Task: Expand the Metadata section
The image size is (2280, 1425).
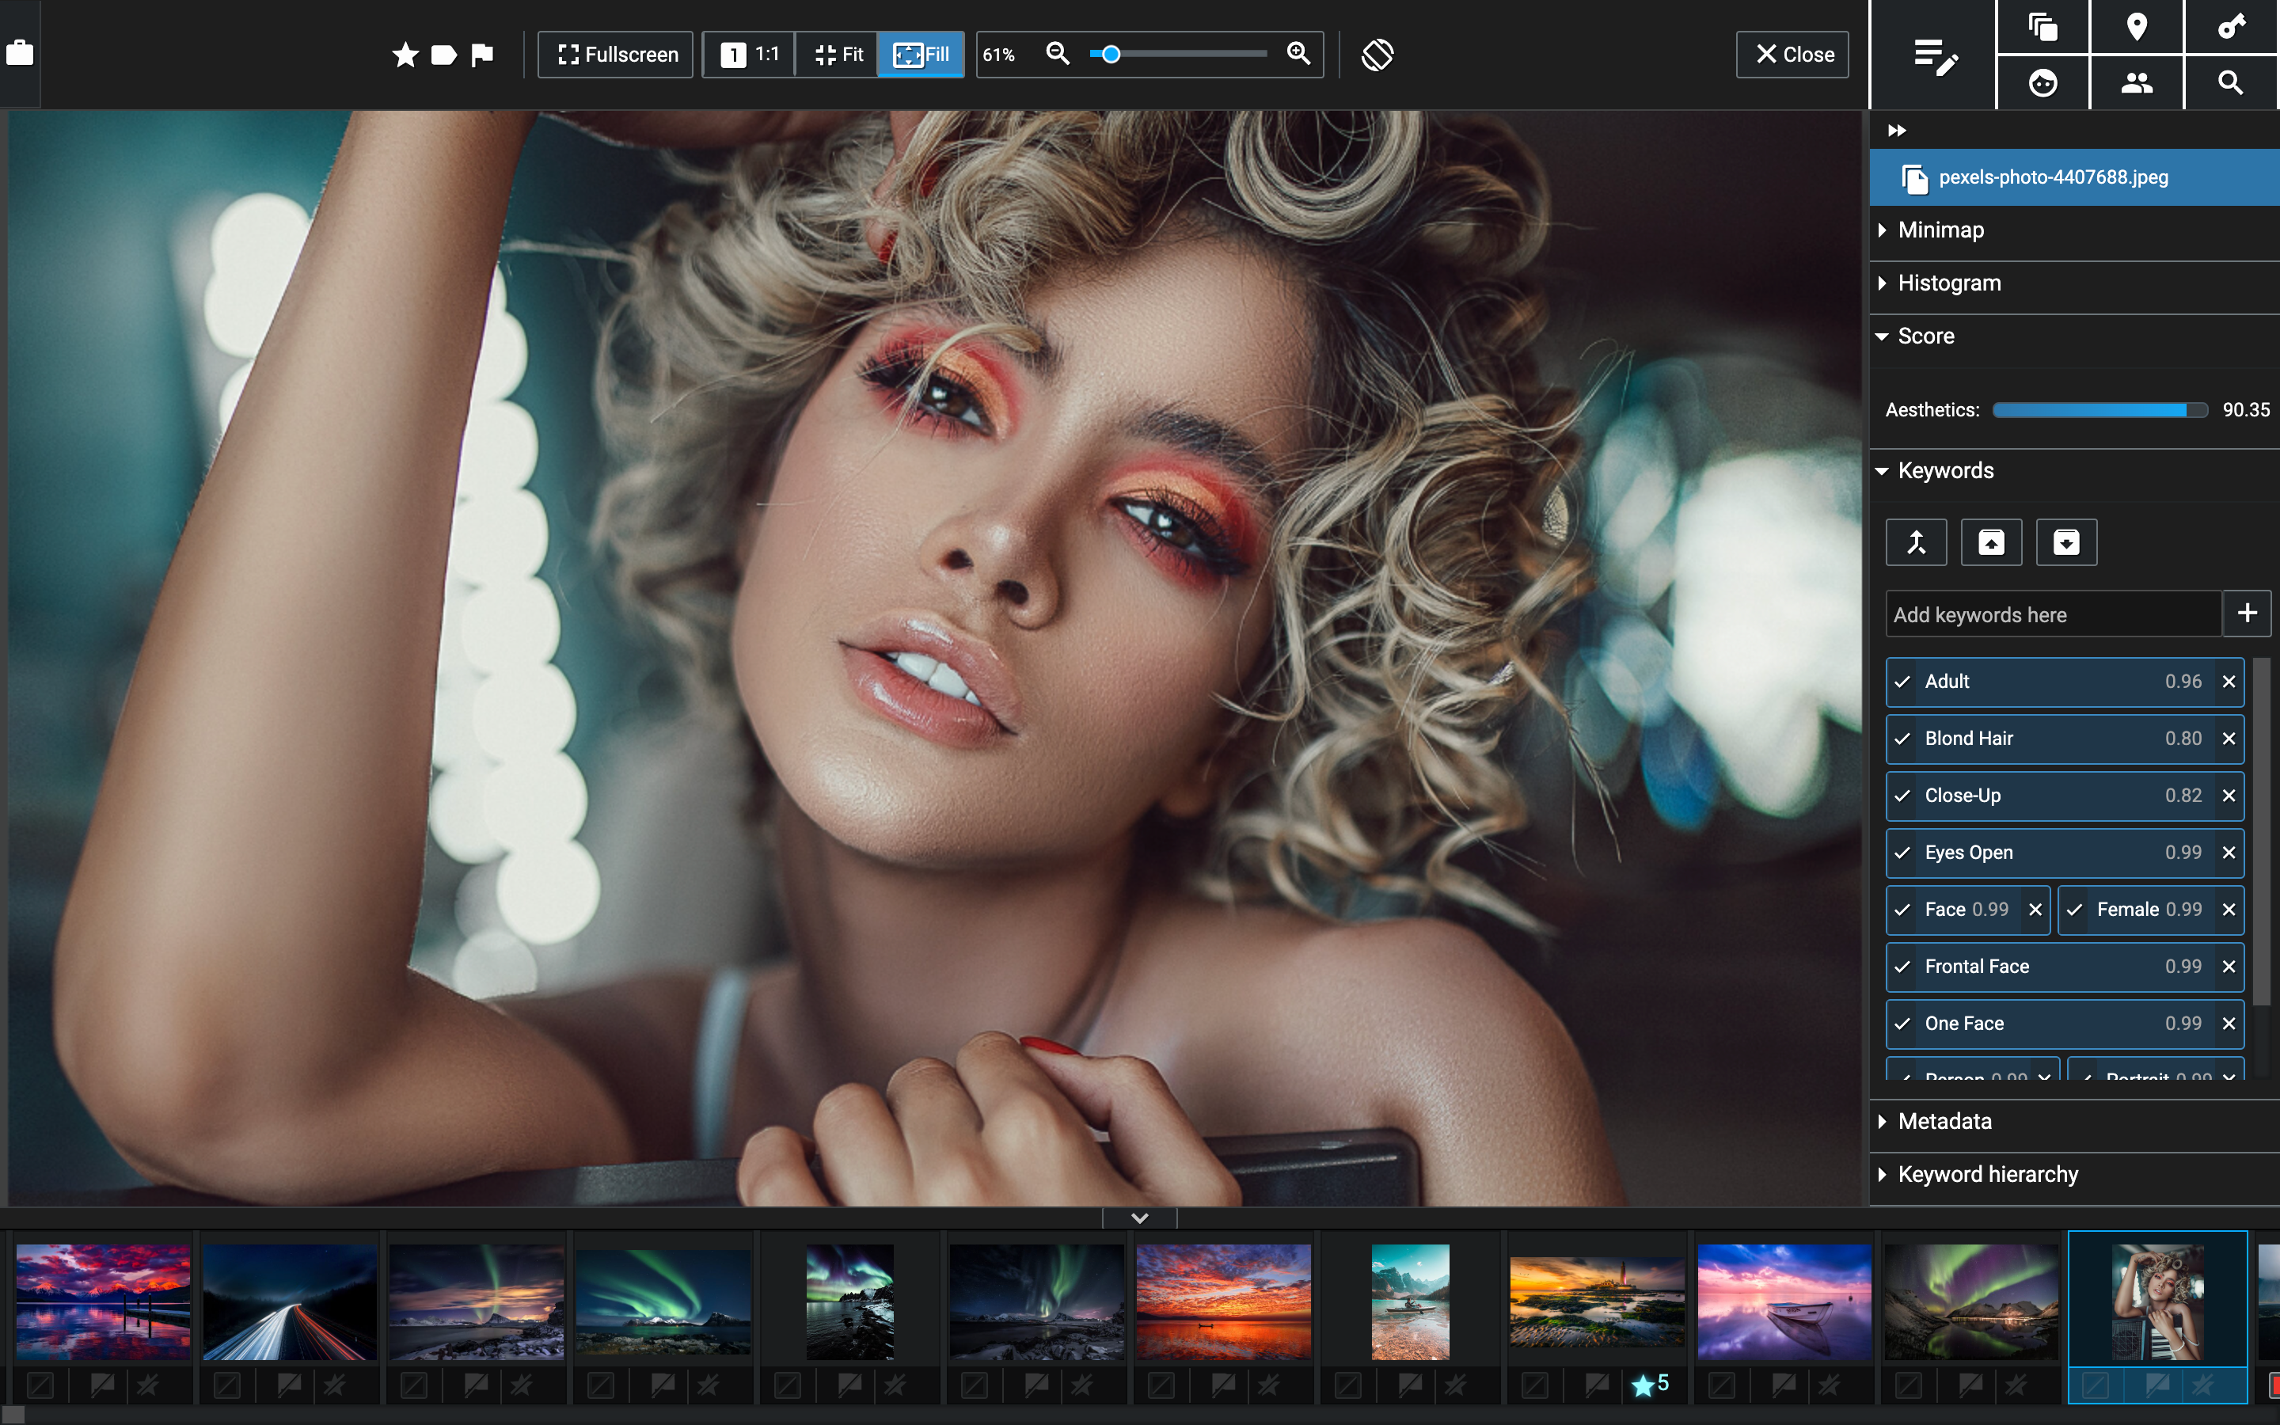Action: 1944,1122
